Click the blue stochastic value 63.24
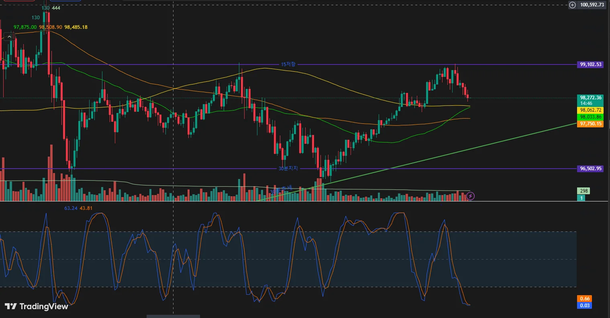Screen dimensions: 610x318 click(71, 208)
